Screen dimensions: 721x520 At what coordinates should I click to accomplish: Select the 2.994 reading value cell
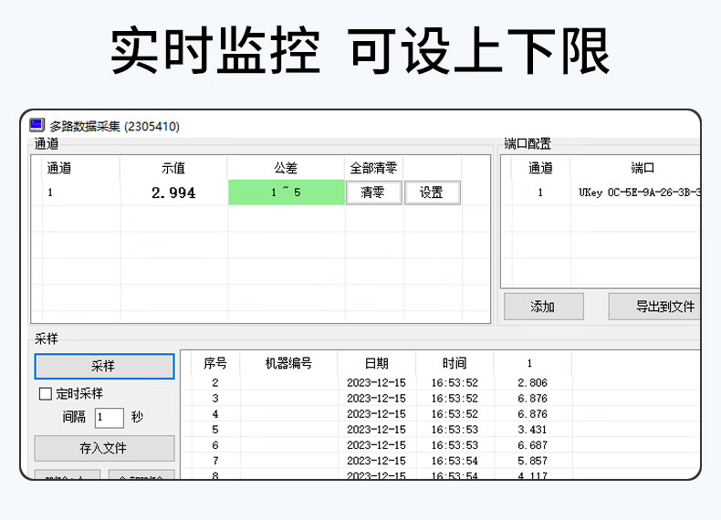tap(173, 192)
